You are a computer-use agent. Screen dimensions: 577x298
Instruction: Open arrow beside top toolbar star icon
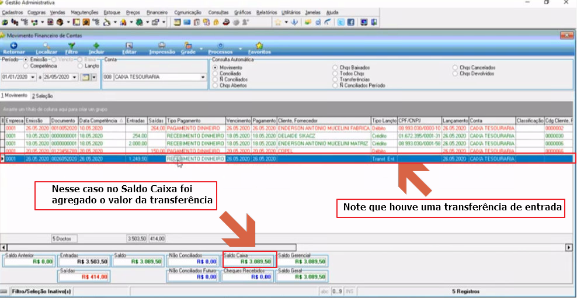point(286,22)
